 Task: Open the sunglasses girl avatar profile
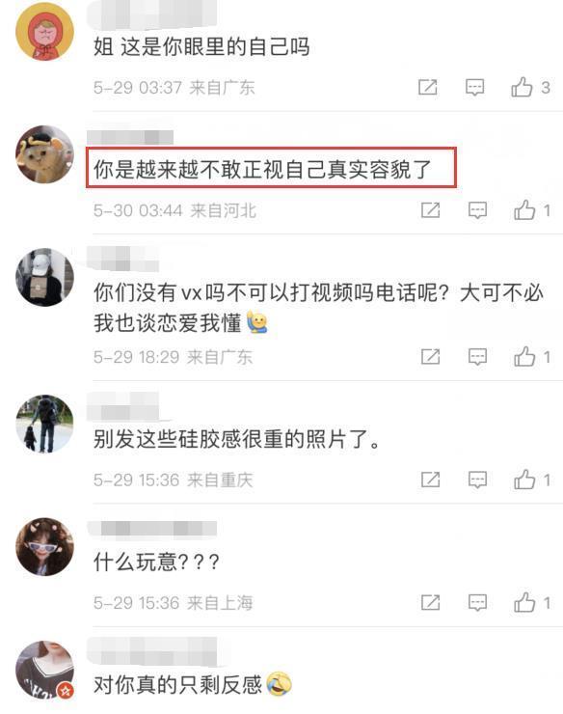(44, 547)
